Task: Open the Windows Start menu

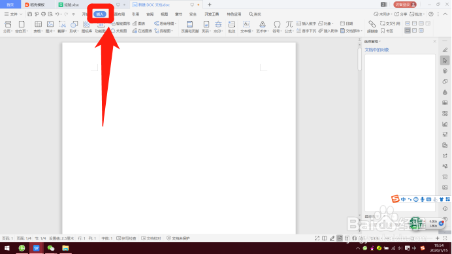Action: 7,248
